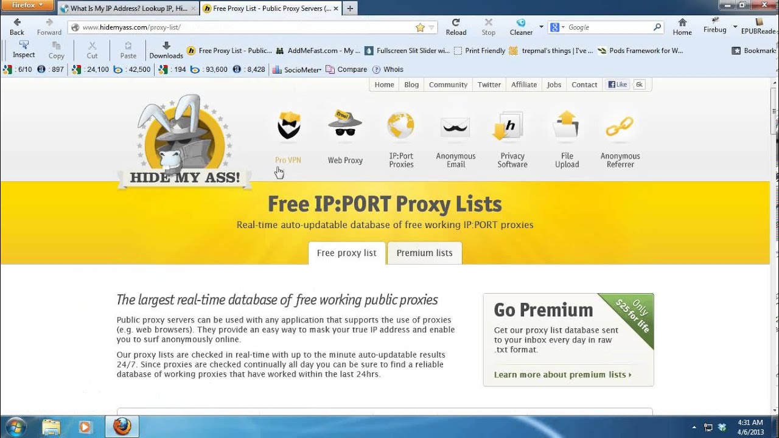The height and width of the screenshot is (438, 779).
Task: Open SocioMeter toolbar item
Action: [298, 69]
